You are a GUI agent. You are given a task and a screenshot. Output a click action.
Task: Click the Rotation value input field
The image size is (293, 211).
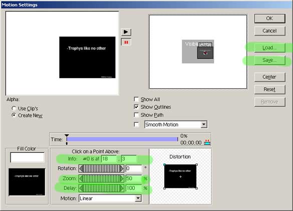point(134,168)
